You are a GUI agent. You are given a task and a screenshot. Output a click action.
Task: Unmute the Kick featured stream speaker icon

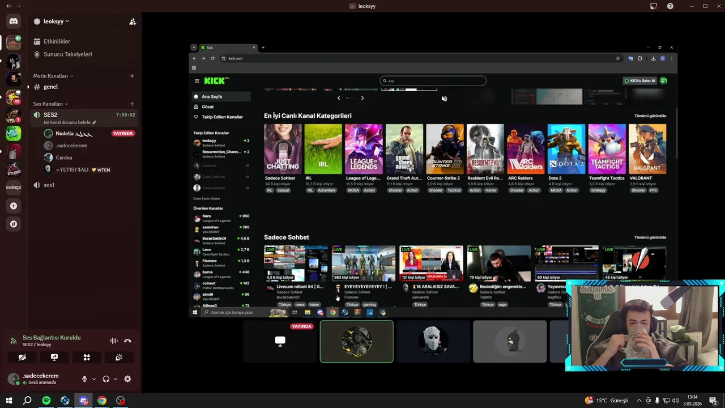click(x=444, y=99)
